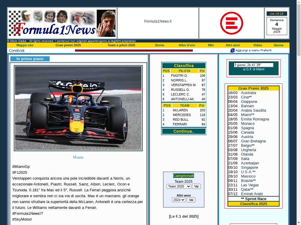Viewport: 301px width, 225px height.
Task: Click the red E circle logo
Action: click(x=232, y=23)
